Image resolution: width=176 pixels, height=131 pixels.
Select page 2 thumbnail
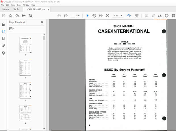click(25, 68)
